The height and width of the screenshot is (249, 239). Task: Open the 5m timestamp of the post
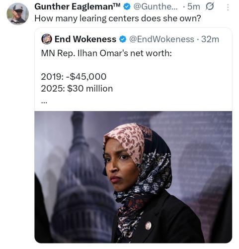193,7
